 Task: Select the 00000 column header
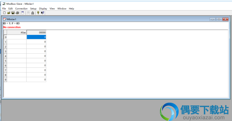(36, 33)
